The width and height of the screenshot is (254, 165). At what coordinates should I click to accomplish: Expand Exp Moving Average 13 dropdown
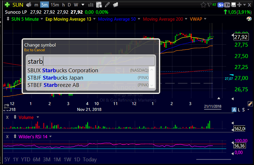tap(94, 19)
